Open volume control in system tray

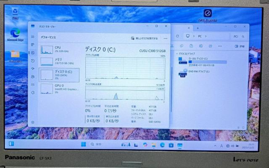click(232, 146)
